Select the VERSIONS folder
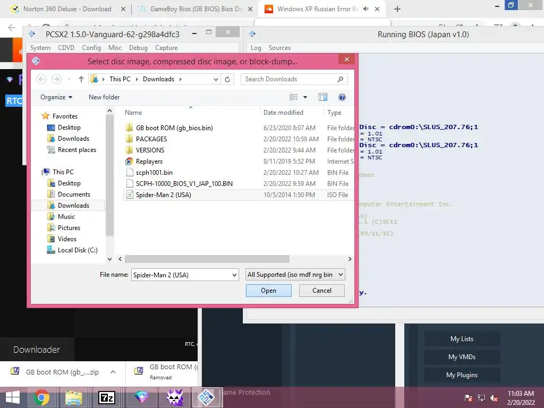The width and height of the screenshot is (544, 408). pos(150,150)
